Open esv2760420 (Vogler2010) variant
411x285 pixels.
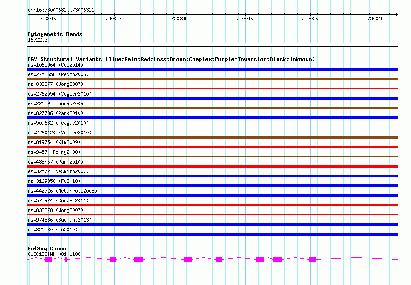(60, 133)
